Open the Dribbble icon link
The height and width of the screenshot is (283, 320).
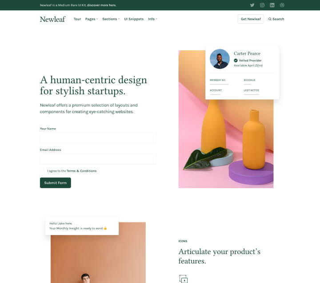click(282, 5)
